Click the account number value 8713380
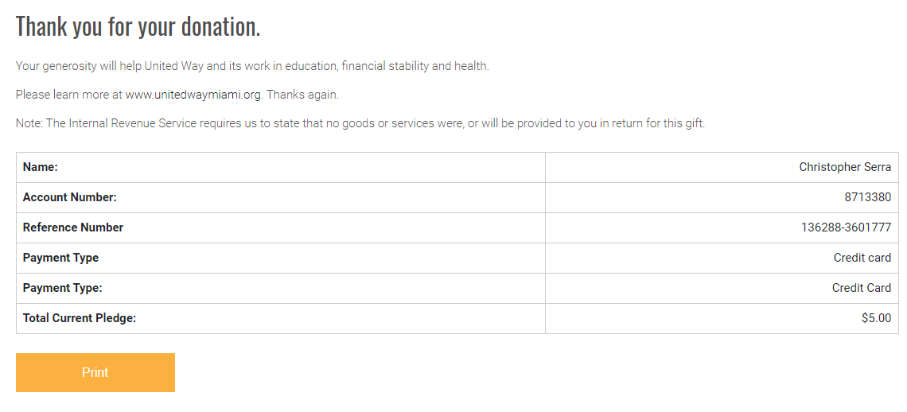The width and height of the screenshot is (907, 412). (x=867, y=197)
